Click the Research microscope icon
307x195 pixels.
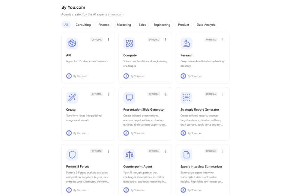coord(186,43)
